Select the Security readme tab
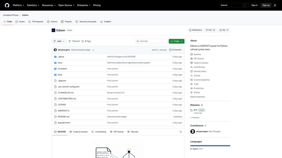 coord(133,132)
